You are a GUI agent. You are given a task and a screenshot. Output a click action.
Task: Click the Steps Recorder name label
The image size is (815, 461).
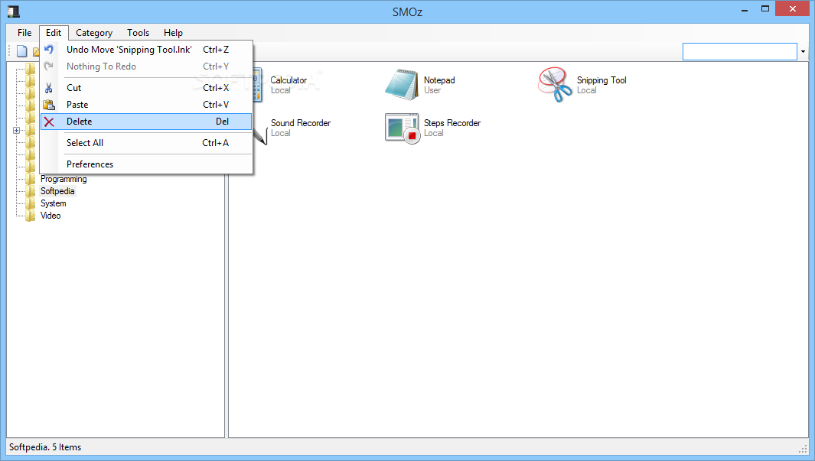(452, 123)
